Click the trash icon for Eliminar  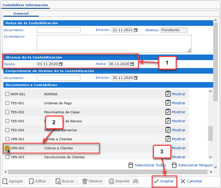point(85,181)
